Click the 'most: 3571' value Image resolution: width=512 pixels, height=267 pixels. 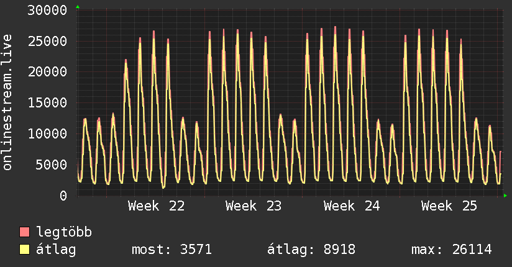[171, 250]
